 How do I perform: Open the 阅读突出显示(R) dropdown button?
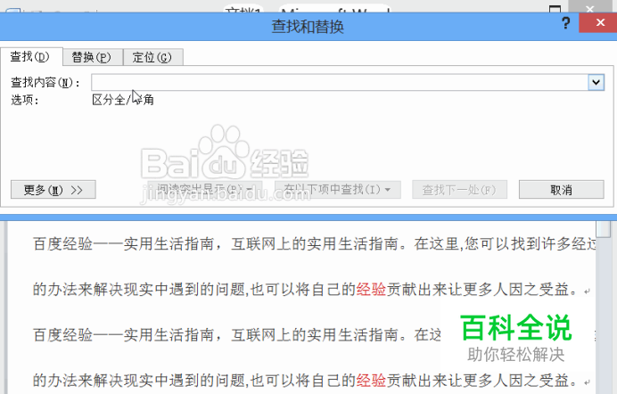[204, 190]
